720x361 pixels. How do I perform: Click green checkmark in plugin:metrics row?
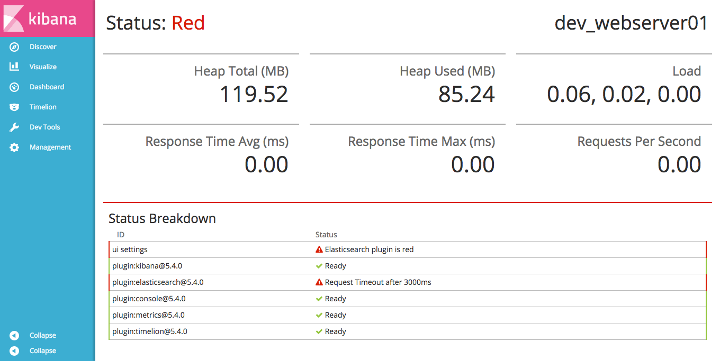(x=319, y=315)
